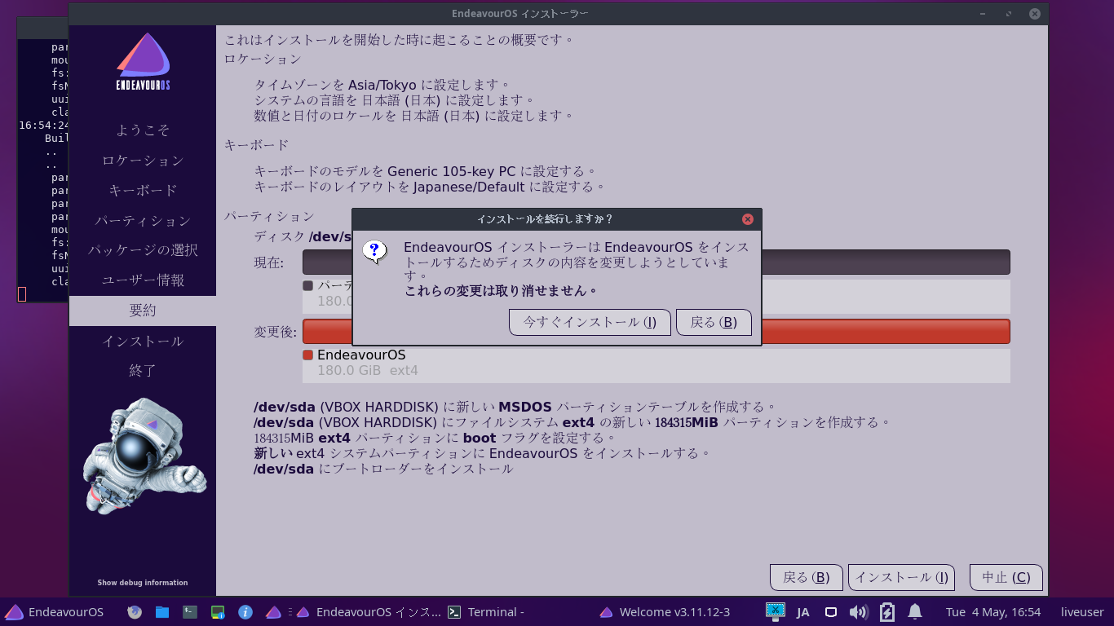Click the dark swatch under the 現在 bar
The height and width of the screenshot is (626, 1114).
pos(308,286)
